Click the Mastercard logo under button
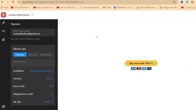This screenshot has width=196, height=110. click(139, 68)
